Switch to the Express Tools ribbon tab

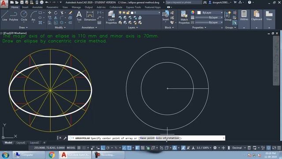click(134, 7)
